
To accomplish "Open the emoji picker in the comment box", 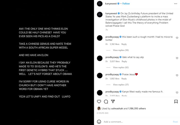I will [x=99, y=122].
